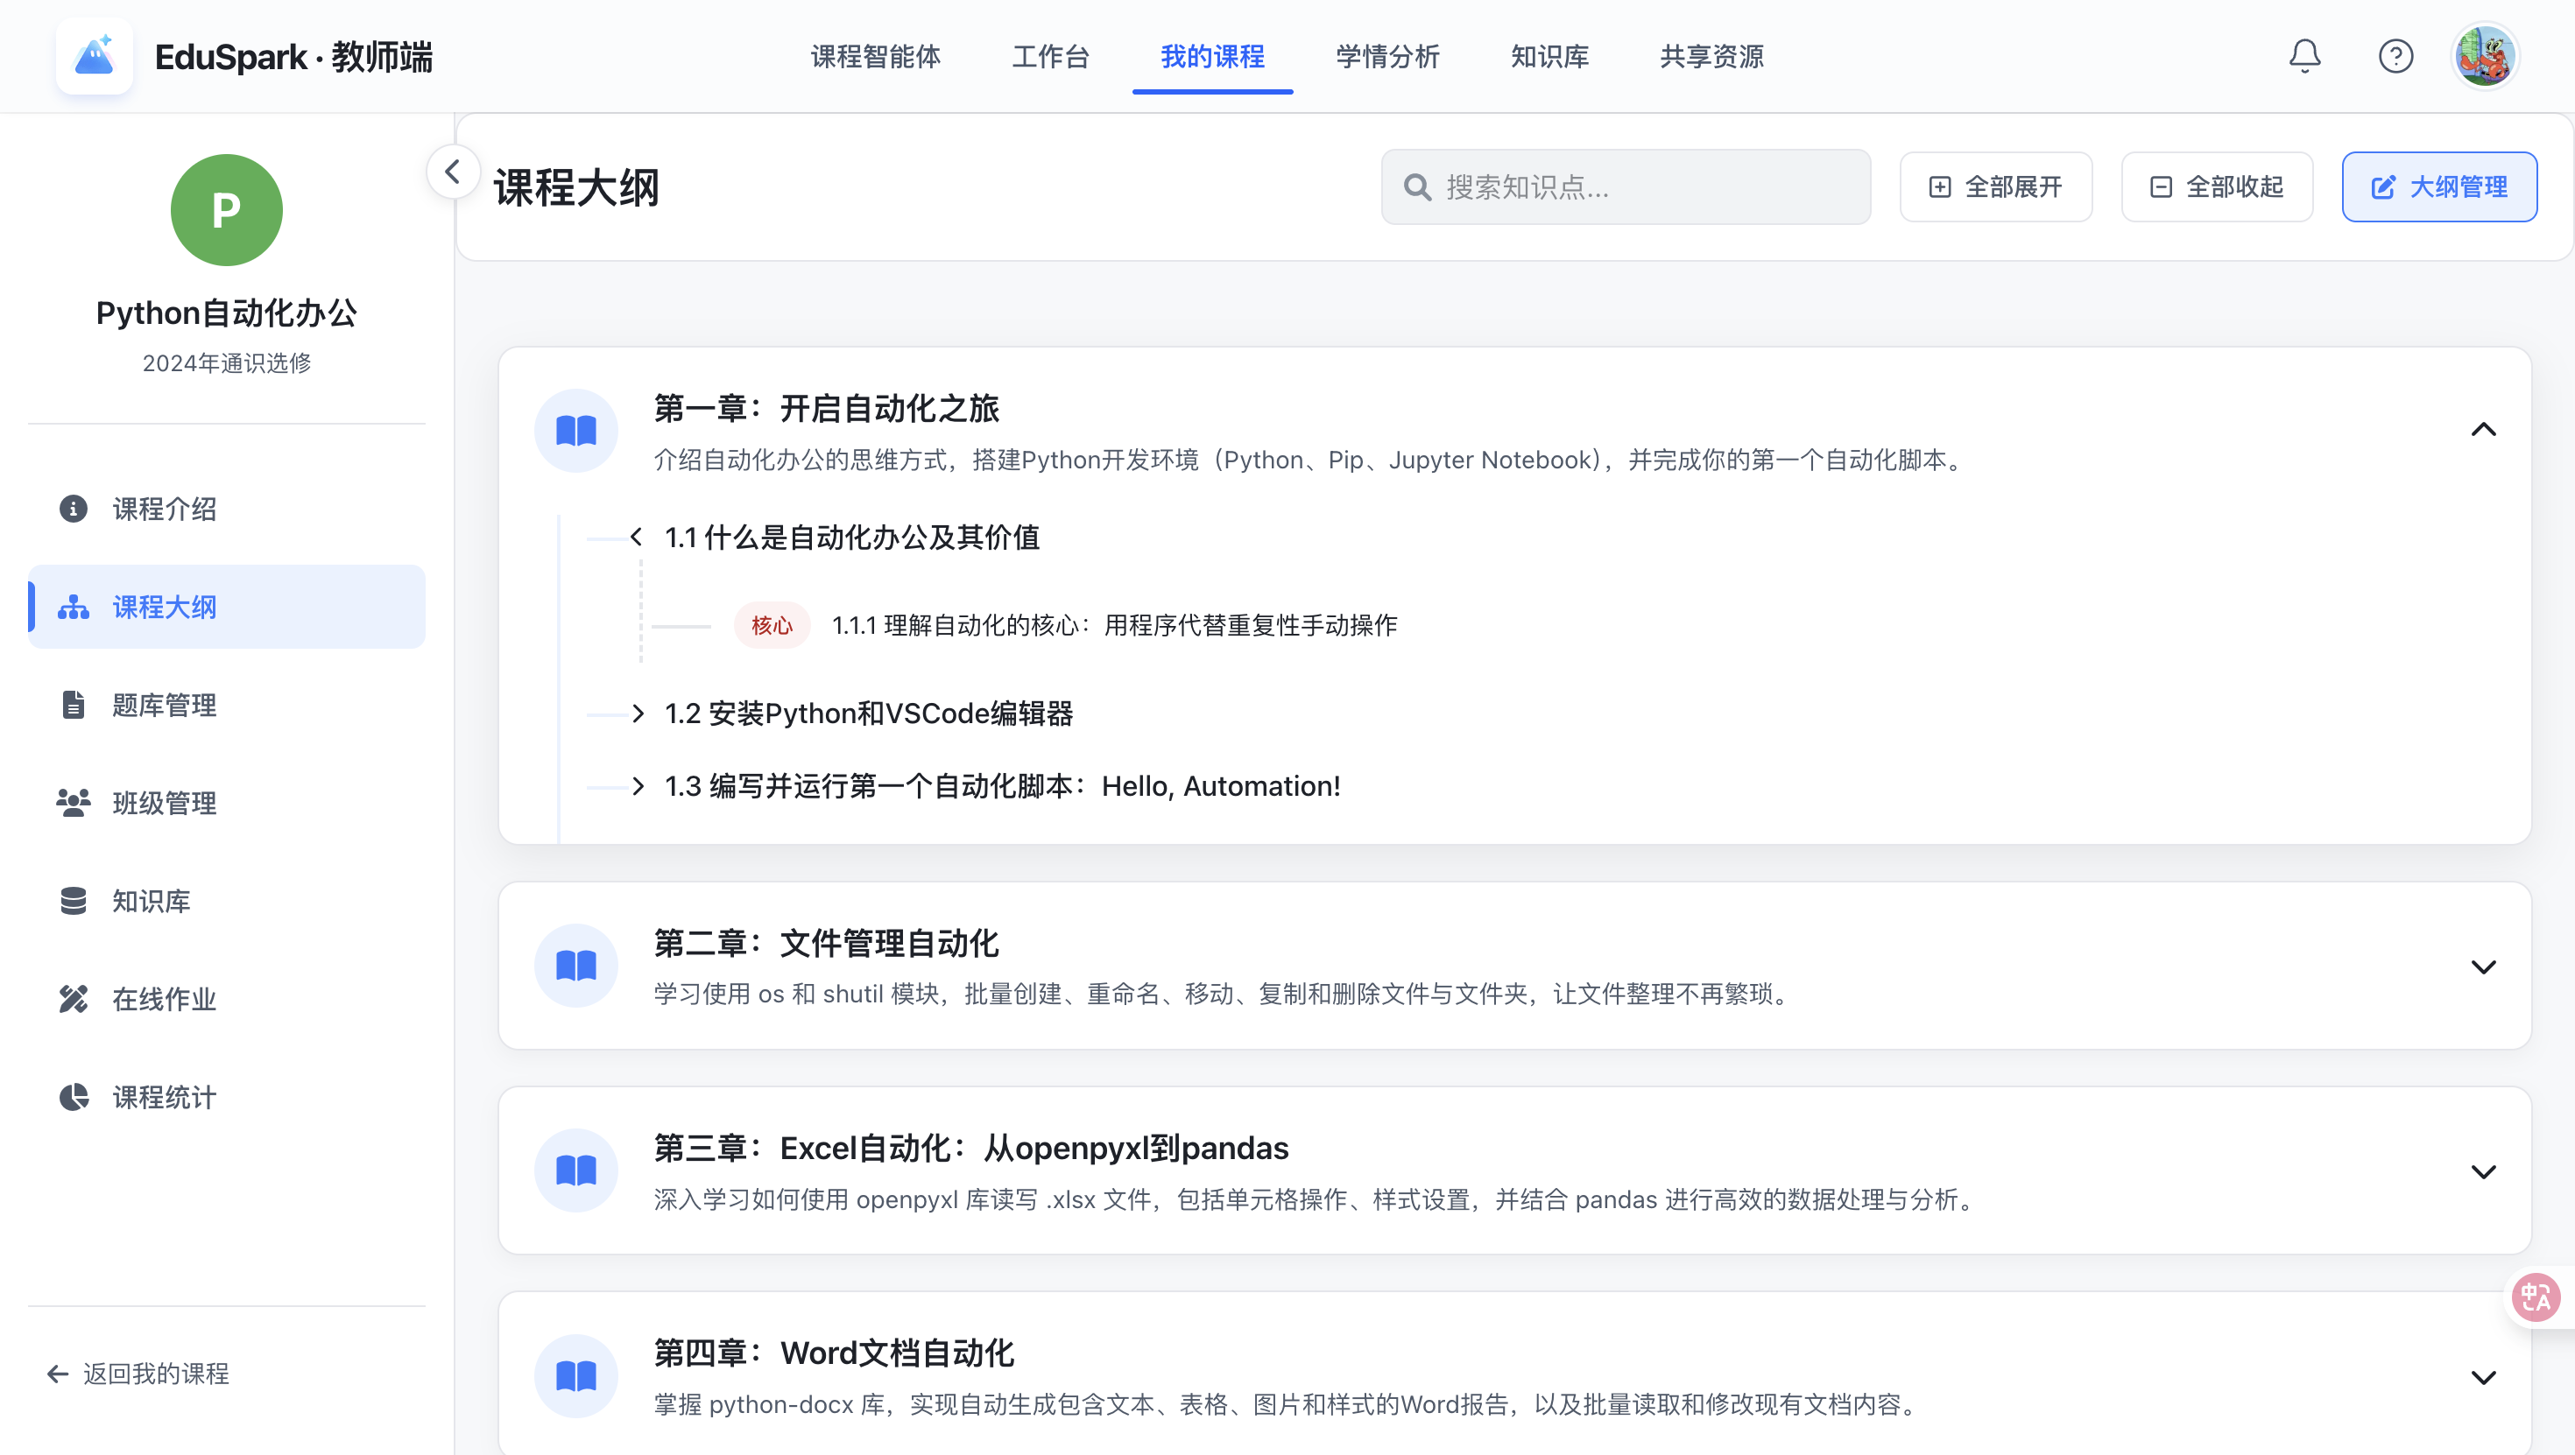Click the 第二章：文件管理自动化 title

[x=826, y=944]
